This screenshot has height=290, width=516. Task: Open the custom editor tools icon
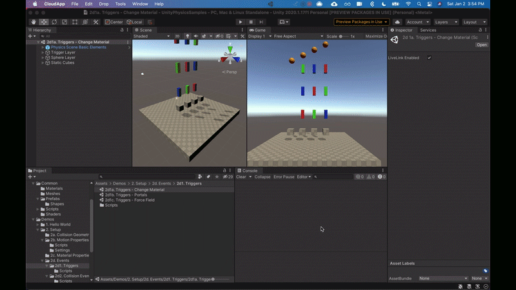pyautogui.click(x=95, y=22)
